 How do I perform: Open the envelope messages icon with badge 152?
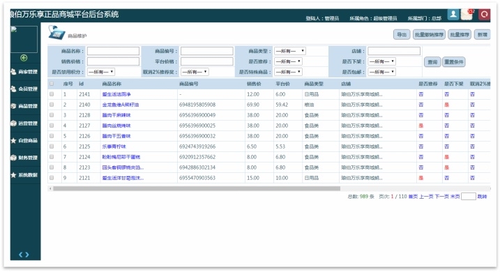pyautogui.click(x=467, y=15)
